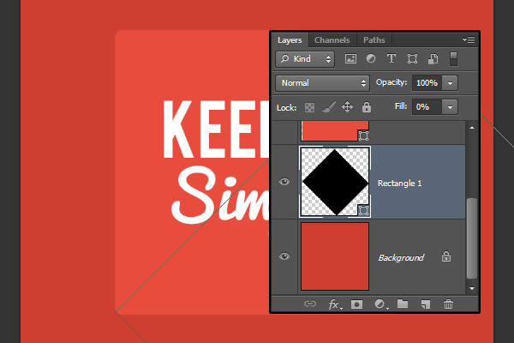Open the Fill slider dropdown arrow
The width and height of the screenshot is (514, 343).
(450, 107)
